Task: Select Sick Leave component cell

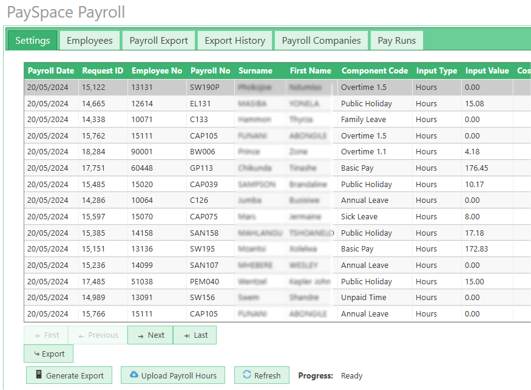Action: tap(375, 216)
